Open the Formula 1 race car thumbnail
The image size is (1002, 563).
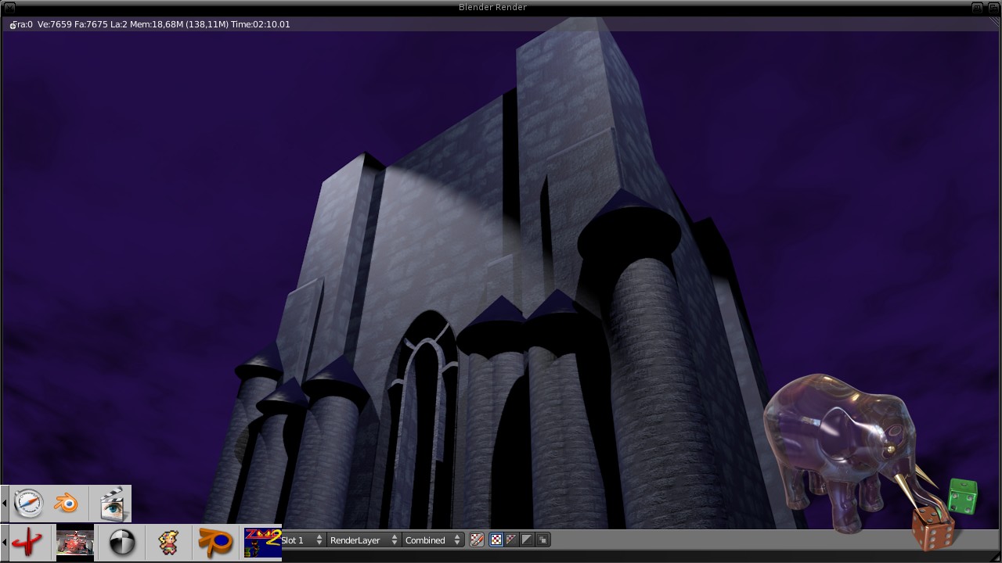click(x=75, y=543)
